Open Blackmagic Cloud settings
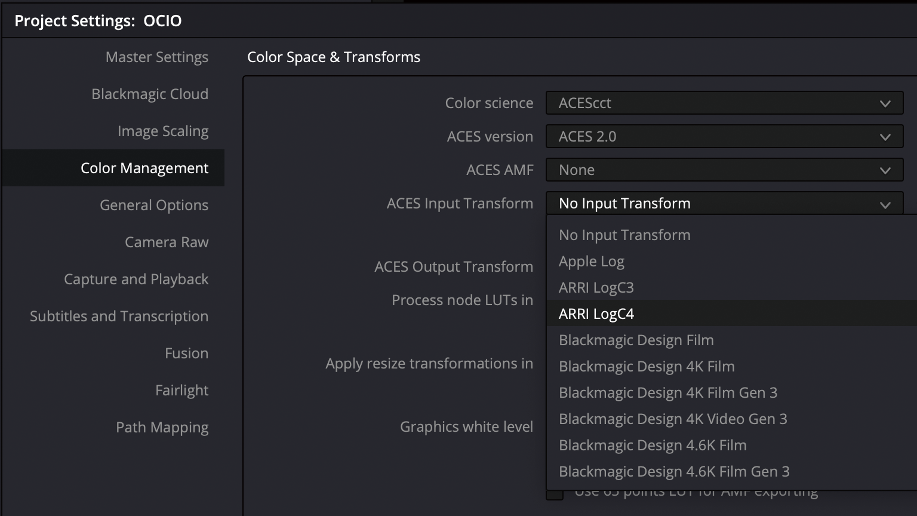Viewport: 917px width, 516px height. click(x=149, y=94)
